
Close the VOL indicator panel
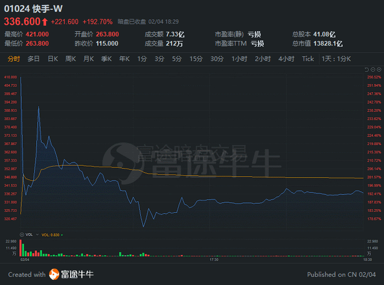pyautogui.click(x=22, y=235)
